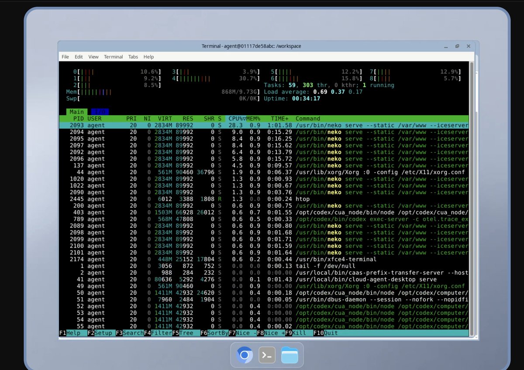
Task: Open the Files folder icon in the dock
Action: 290,355
